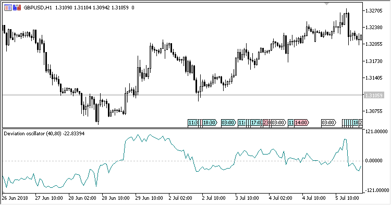Click the 4 Jul 02:00 time axis label
The width and height of the screenshot is (391, 205).
pos(280,198)
